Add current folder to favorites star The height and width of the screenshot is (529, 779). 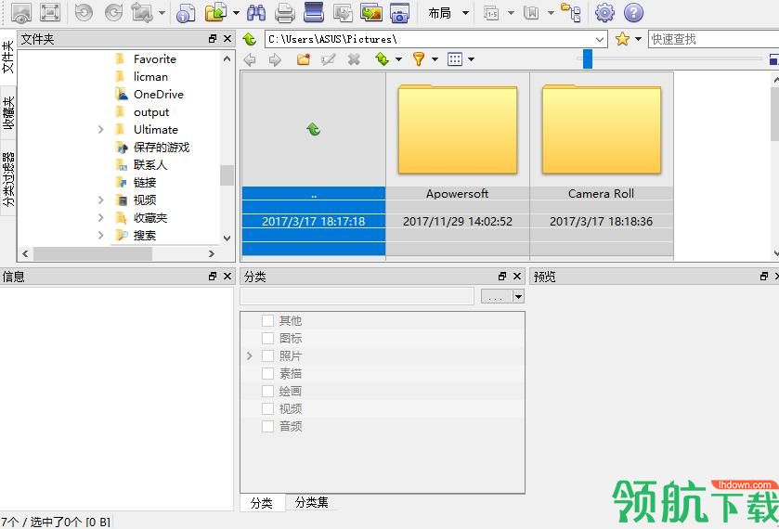pos(622,39)
